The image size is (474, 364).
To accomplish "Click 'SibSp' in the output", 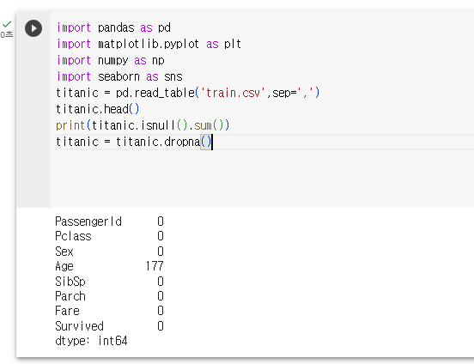I will click(70, 282).
